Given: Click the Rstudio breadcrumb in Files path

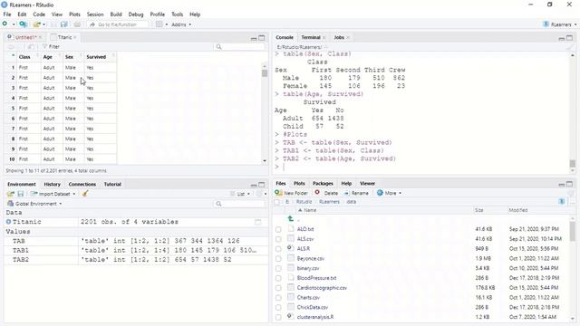Looking at the screenshot, I should [x=304, y=202].
